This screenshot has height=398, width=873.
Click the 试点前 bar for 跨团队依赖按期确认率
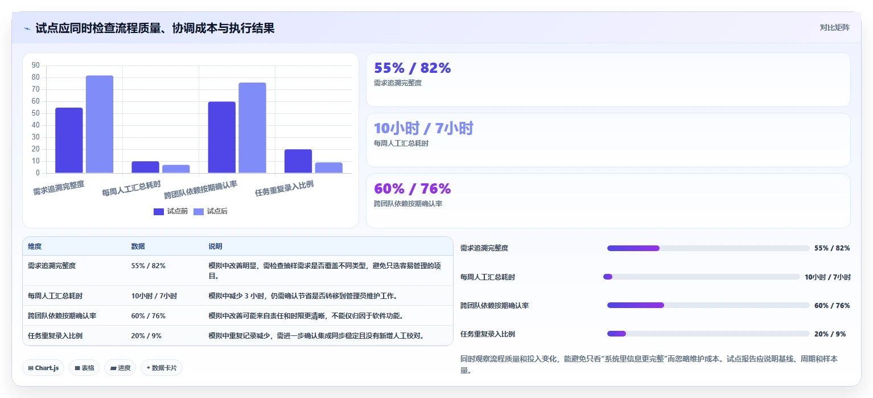221,137
